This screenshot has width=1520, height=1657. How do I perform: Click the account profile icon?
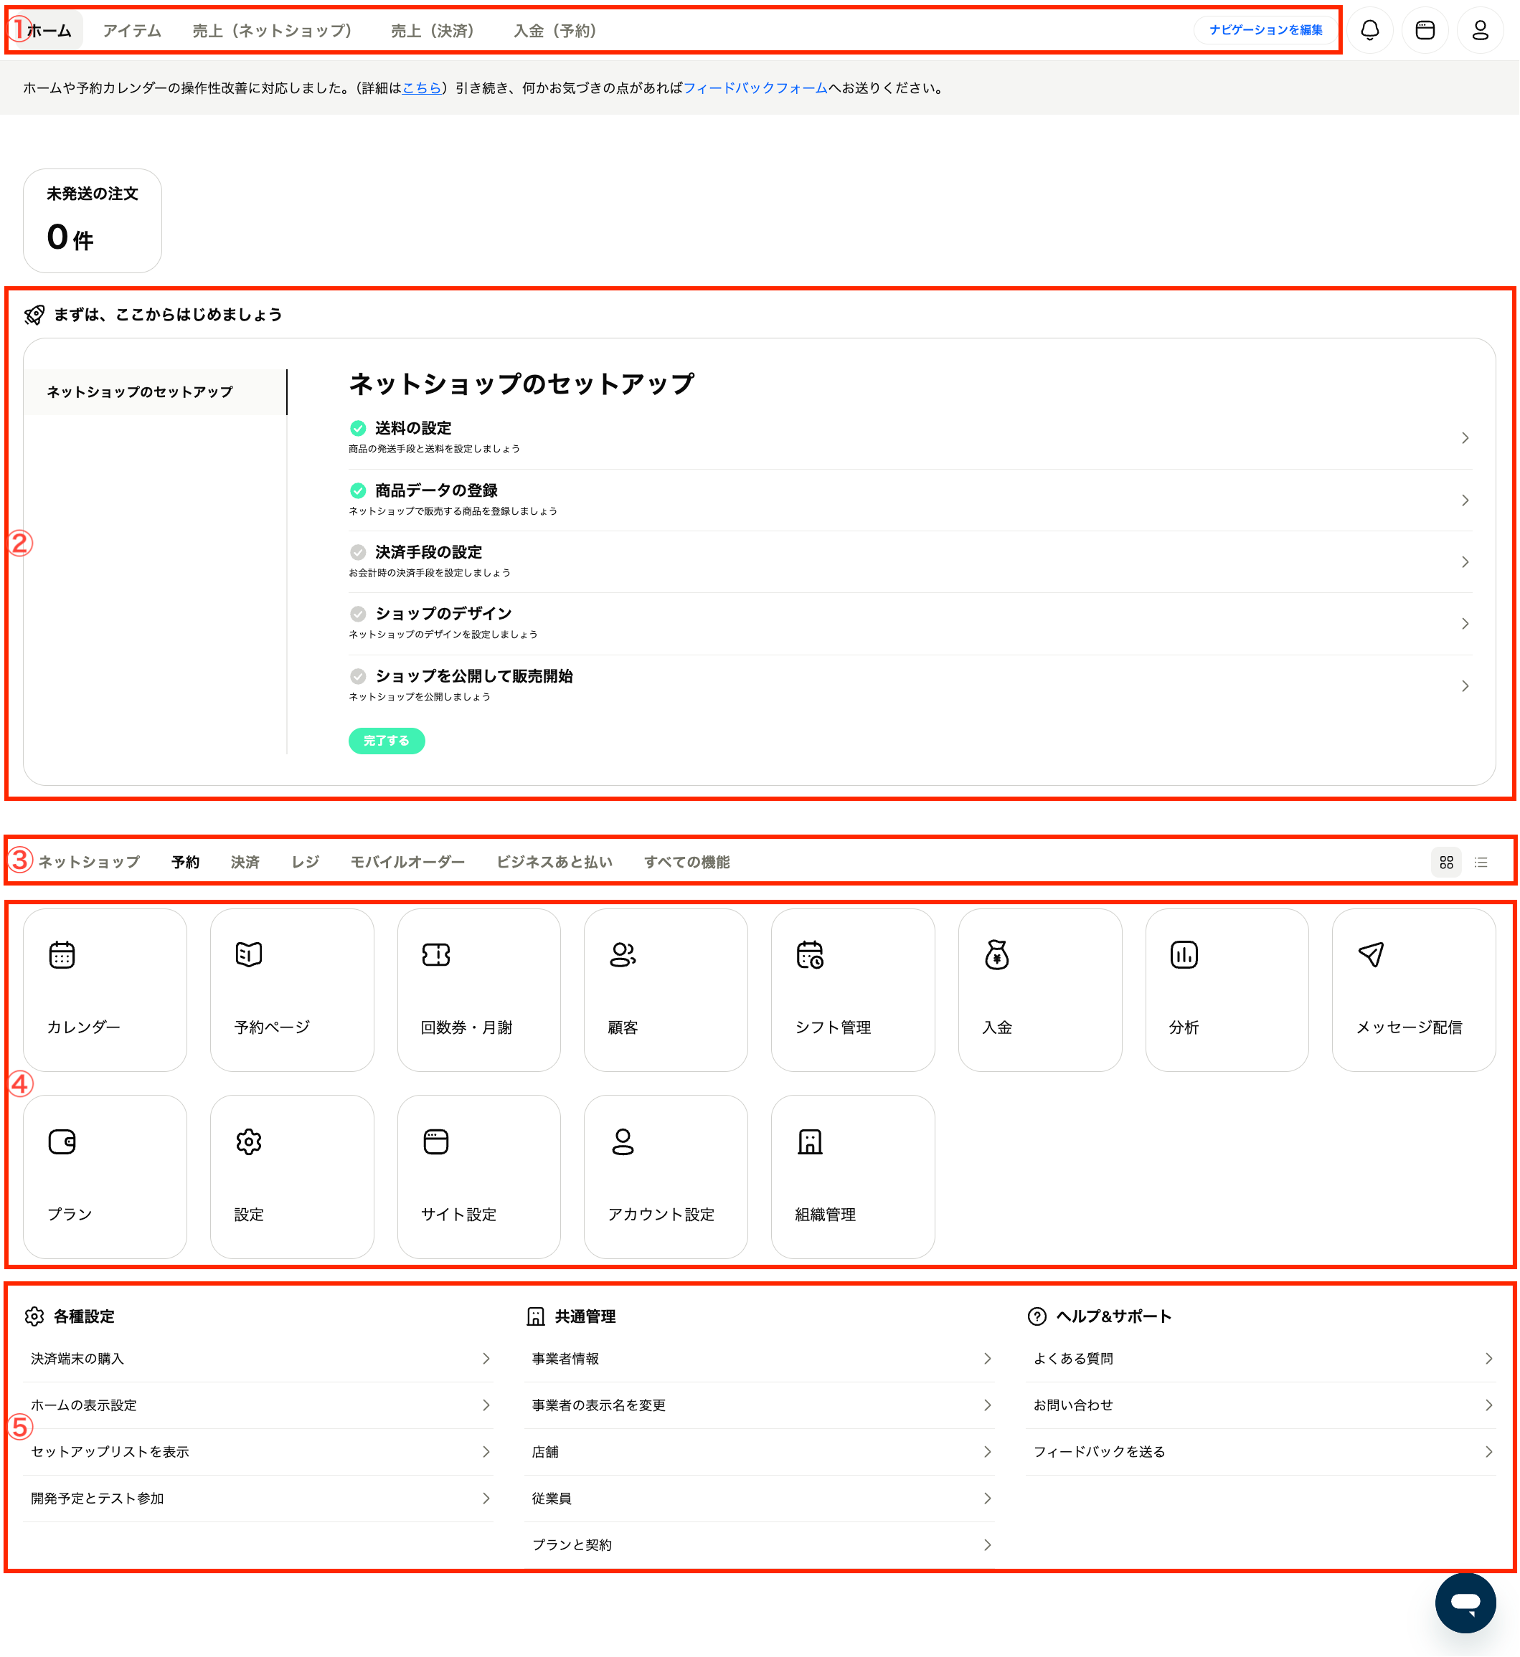click(1480, 30)
